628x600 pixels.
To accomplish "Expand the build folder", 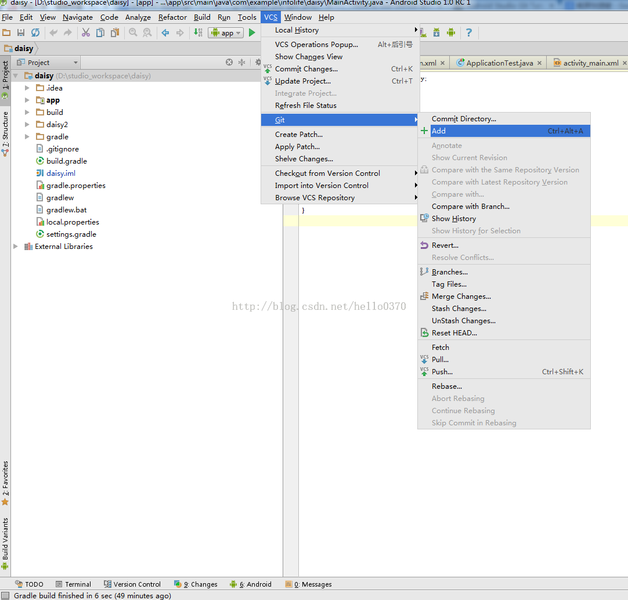I will point(27,112).
